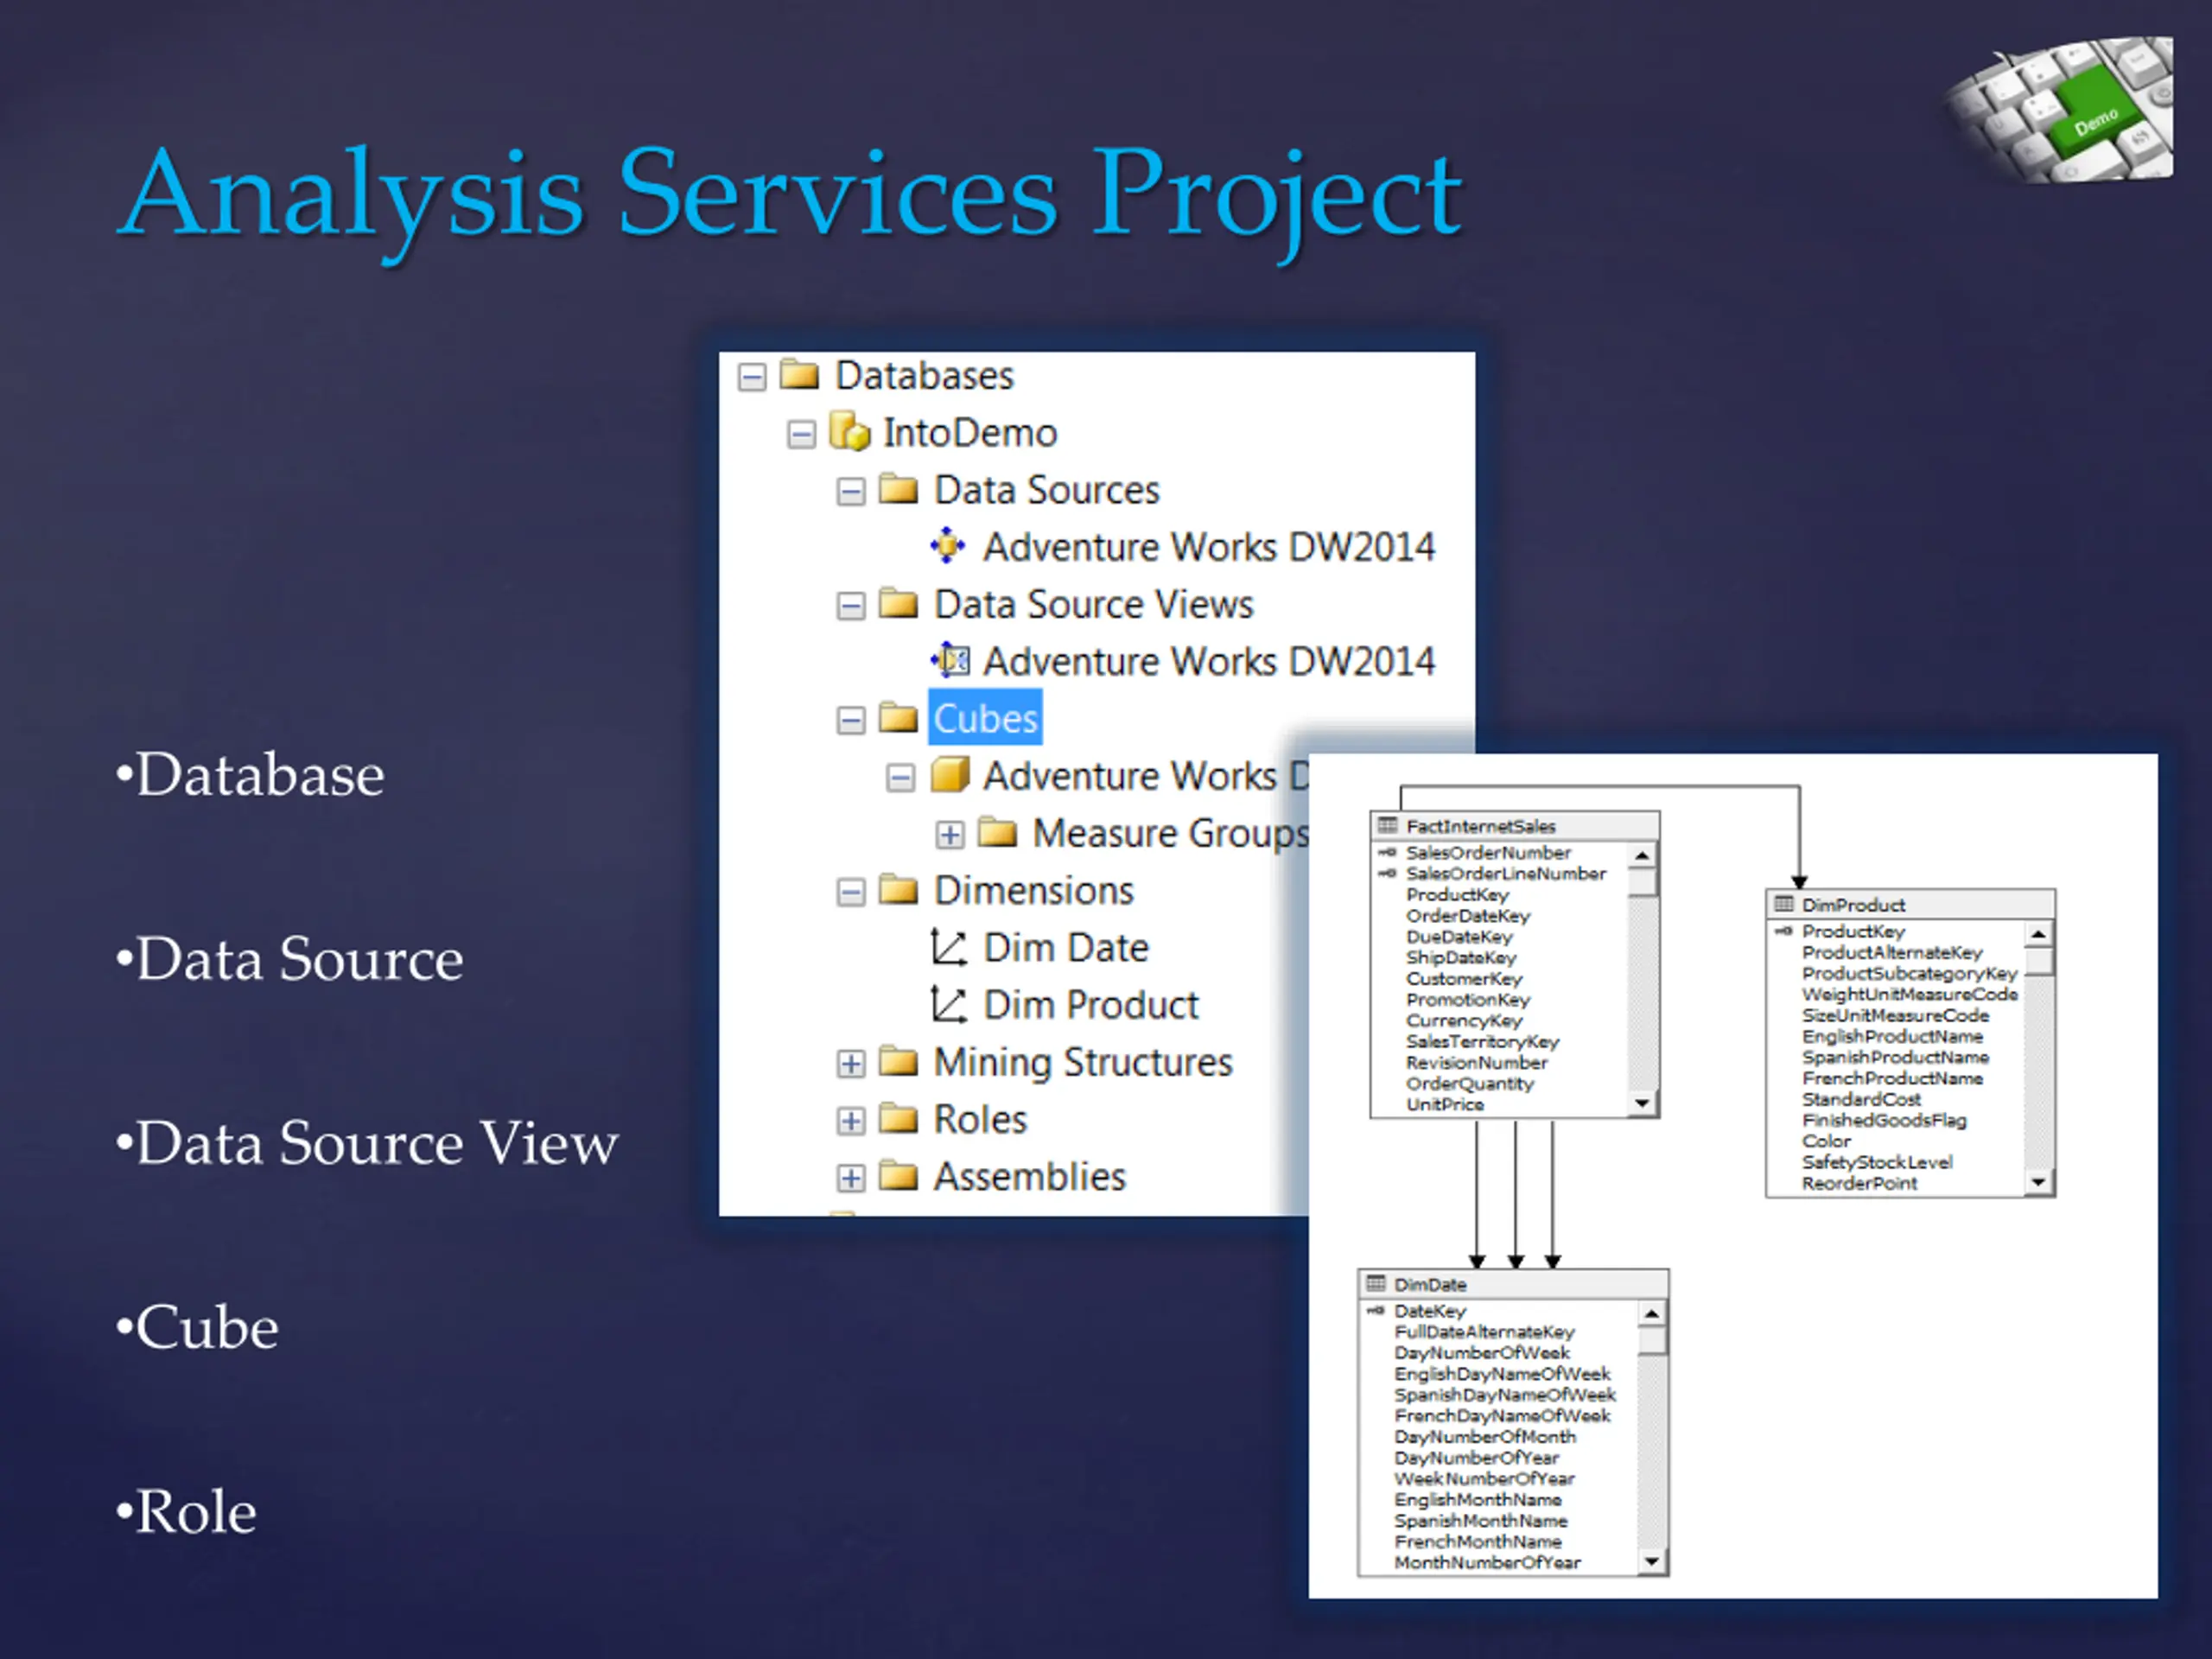
Task: Select the StandardCost column
Action: [1861, 1100]
